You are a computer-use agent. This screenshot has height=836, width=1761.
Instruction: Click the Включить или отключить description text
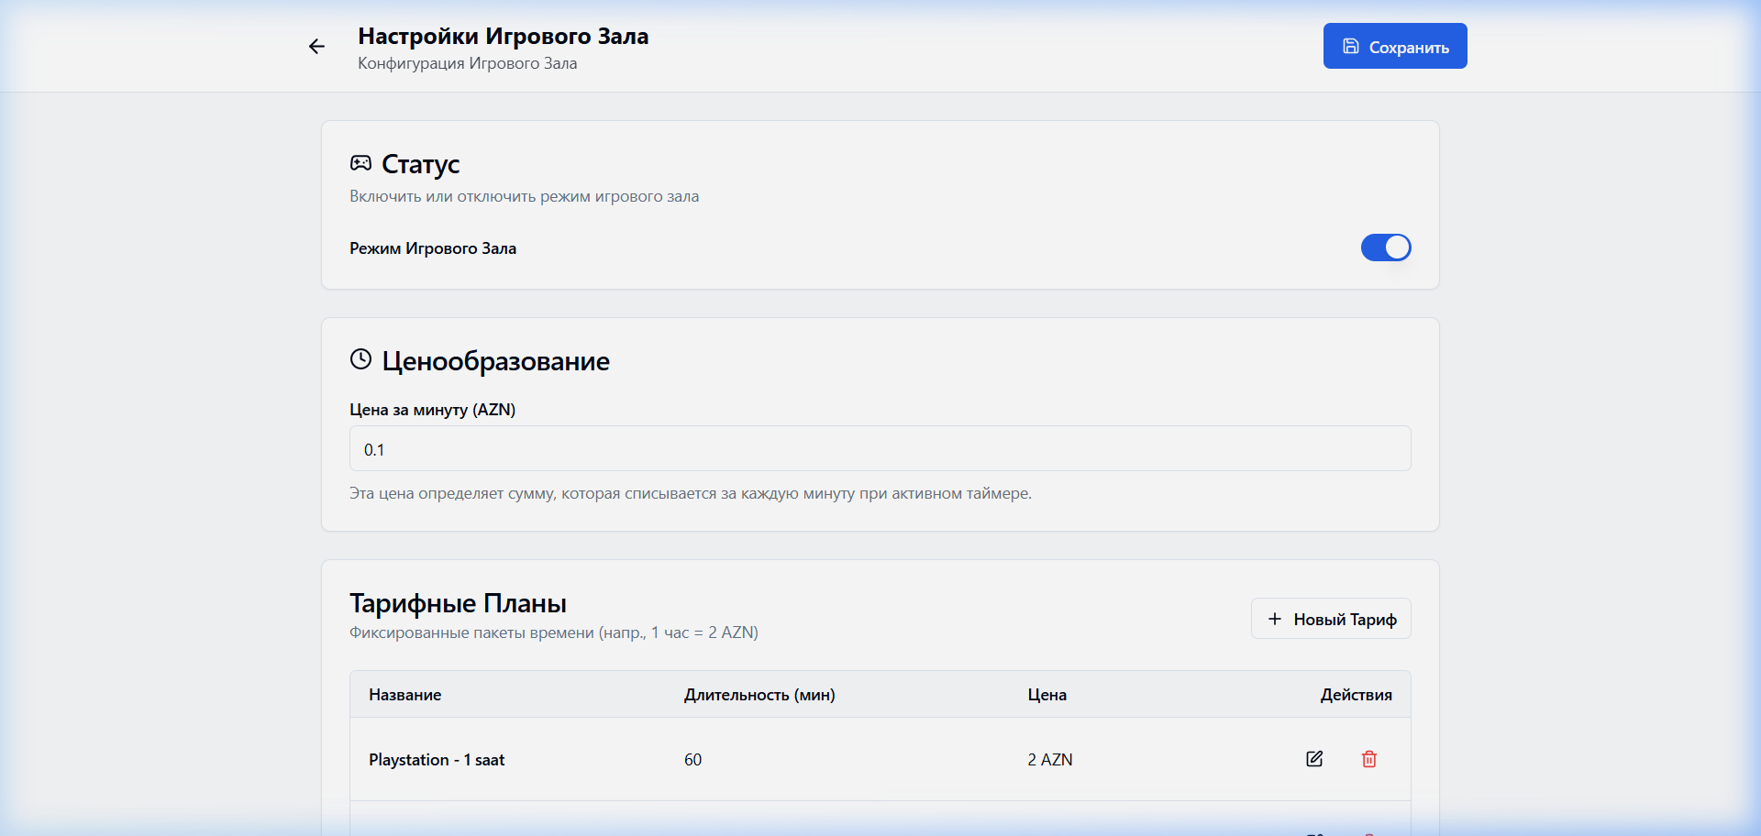click(x=524, y=196)
